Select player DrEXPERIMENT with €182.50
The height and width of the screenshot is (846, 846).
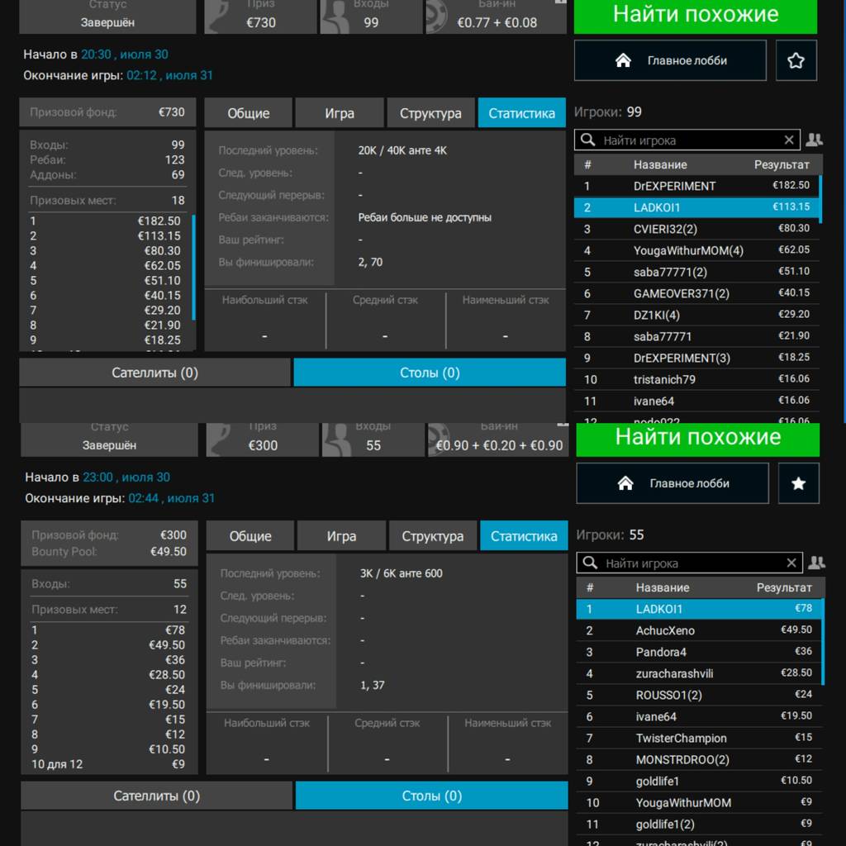pyautogui.click(x=696, y=186)
